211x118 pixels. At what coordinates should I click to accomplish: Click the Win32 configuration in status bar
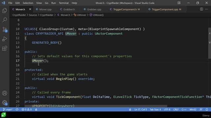[x=193, y=109]
